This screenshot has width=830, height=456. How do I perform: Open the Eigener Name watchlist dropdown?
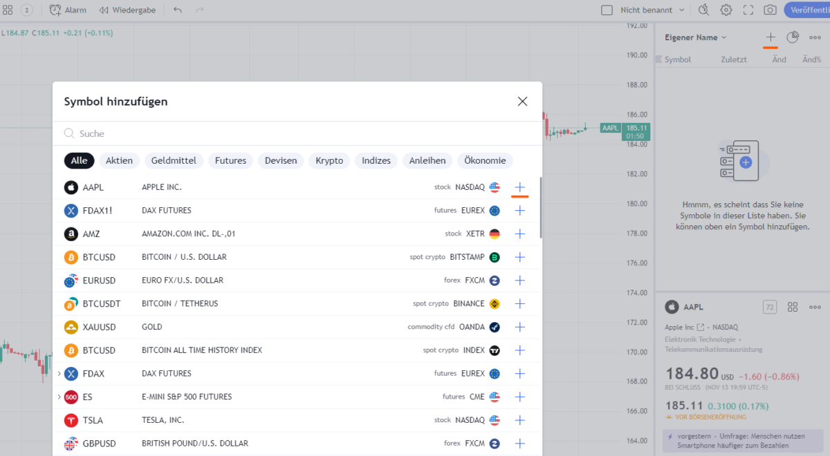[x=696, y=37]
